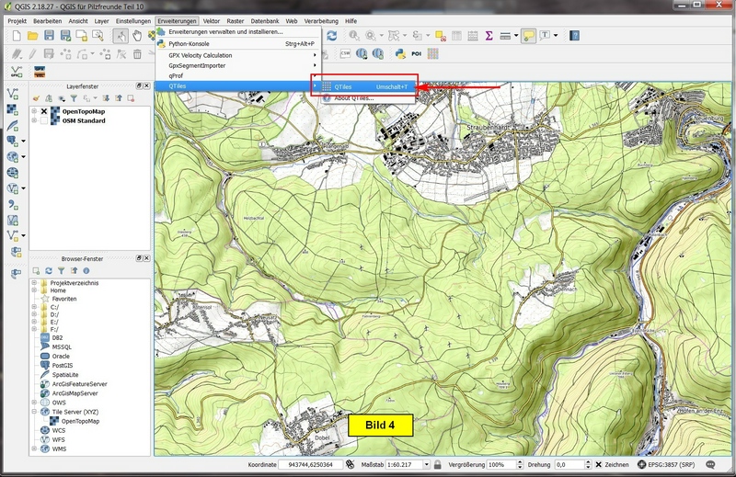Click the Save project icon

[x=50, y=36]
